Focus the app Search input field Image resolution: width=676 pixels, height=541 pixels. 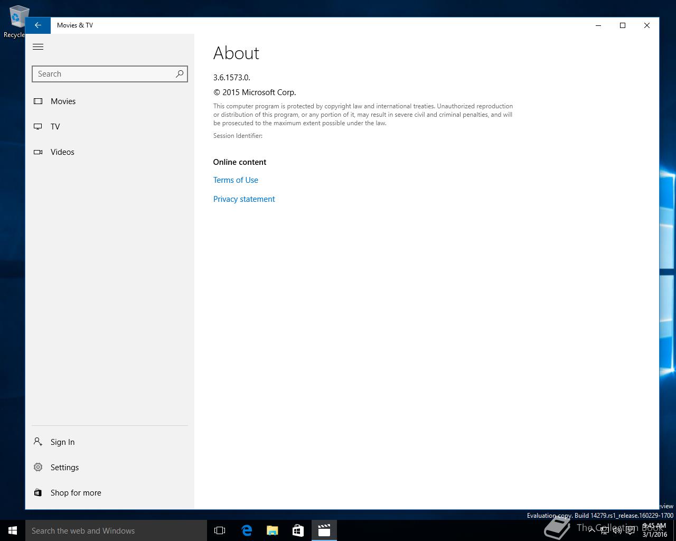click(x=110, y=74)
